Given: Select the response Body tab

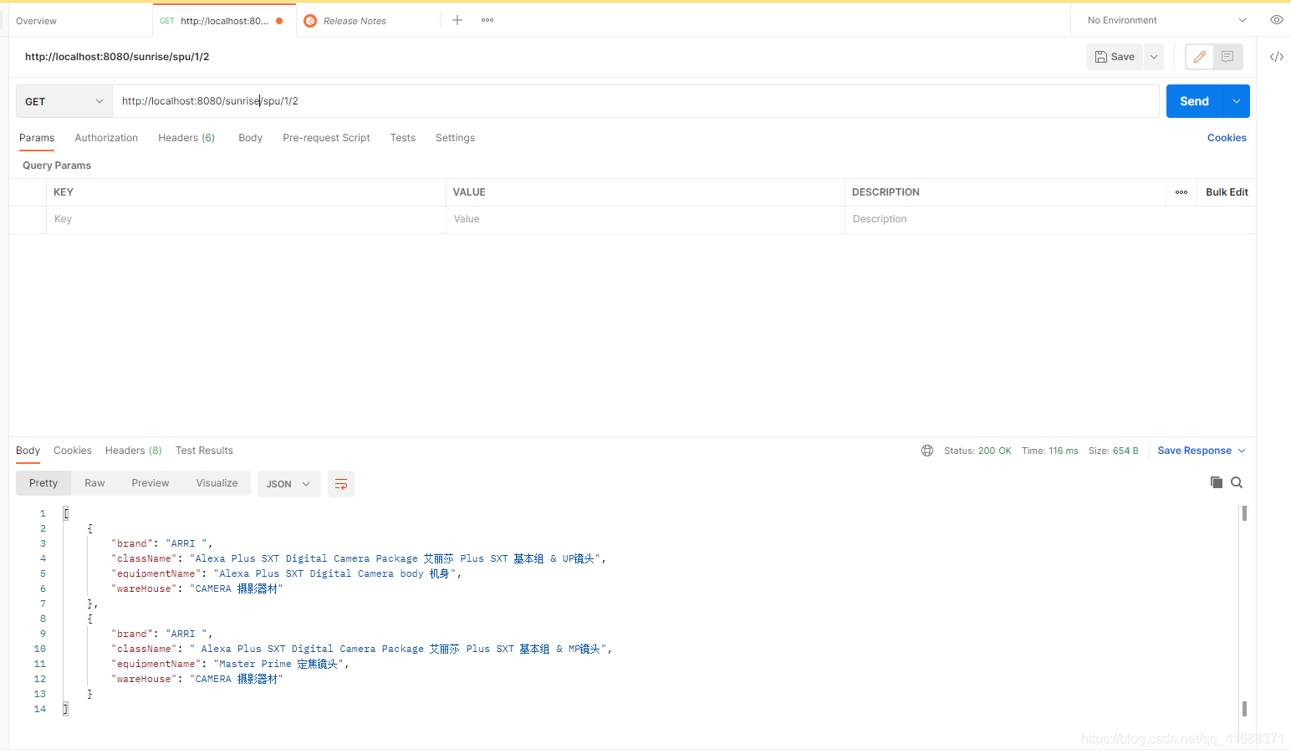Looking at the screenshot, I should pos(28,451).
